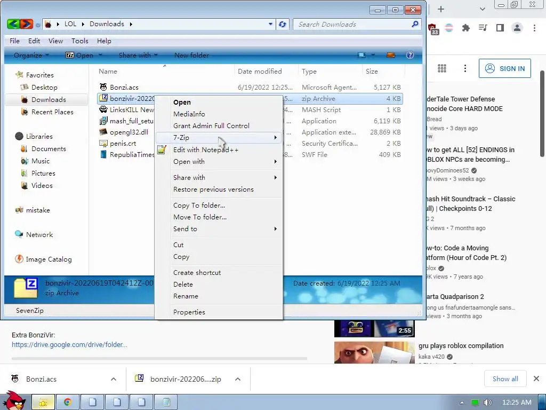546x410 pixels.
Task: Click the Change your view icon
Action: tap(362, 55)
